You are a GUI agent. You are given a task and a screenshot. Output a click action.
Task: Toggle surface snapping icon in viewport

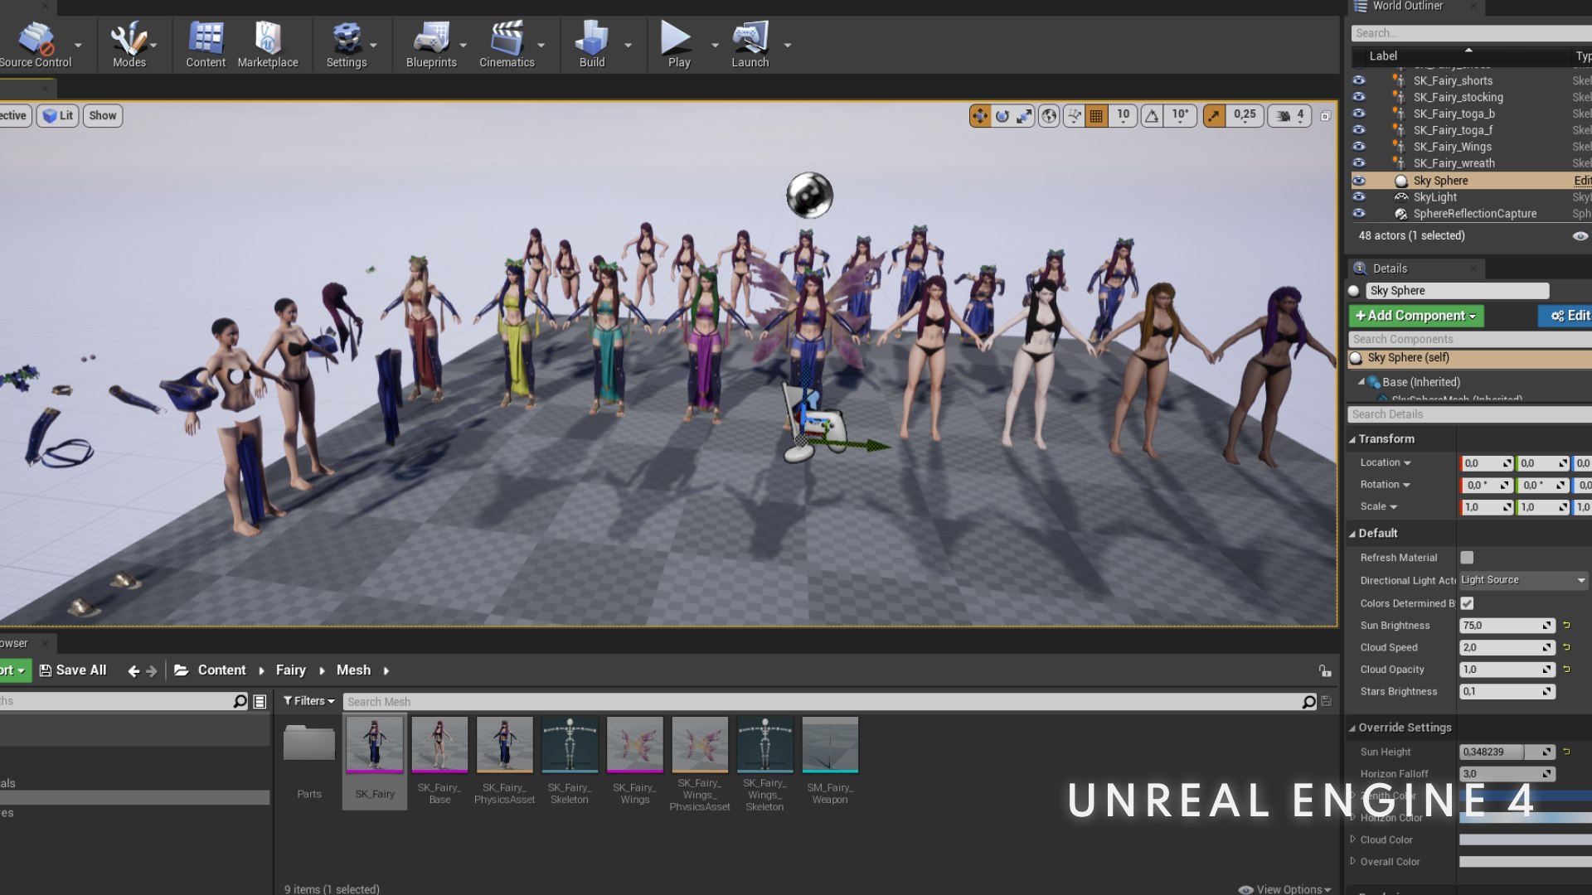[1074, 116]
